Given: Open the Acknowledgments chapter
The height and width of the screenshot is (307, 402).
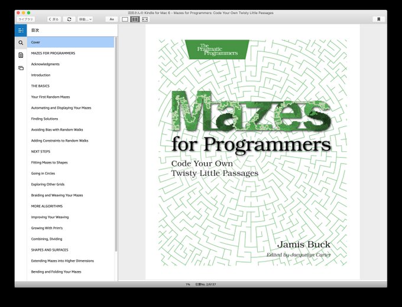Looking at the screenshot, I should tap(71, 64).
